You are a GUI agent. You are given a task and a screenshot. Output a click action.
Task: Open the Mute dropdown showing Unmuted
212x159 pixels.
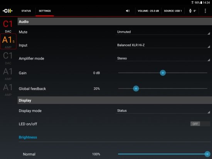click(x=163, y=32)
